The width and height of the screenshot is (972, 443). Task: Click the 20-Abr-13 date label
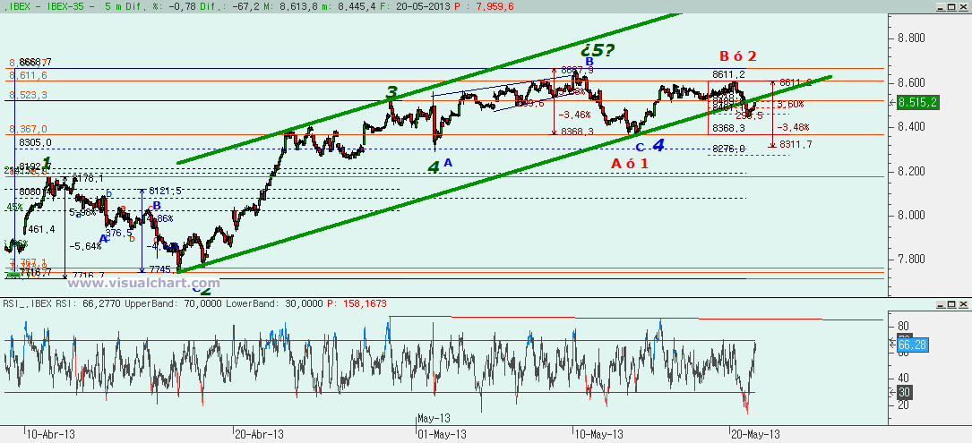(260, 434)
